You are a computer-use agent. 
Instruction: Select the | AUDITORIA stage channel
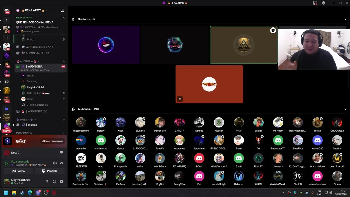pos(40,68)
